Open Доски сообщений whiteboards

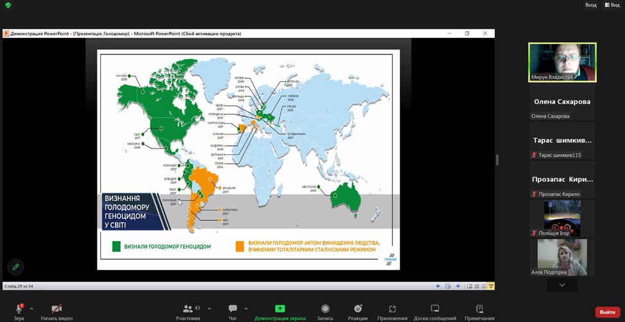tap(434, 310)
